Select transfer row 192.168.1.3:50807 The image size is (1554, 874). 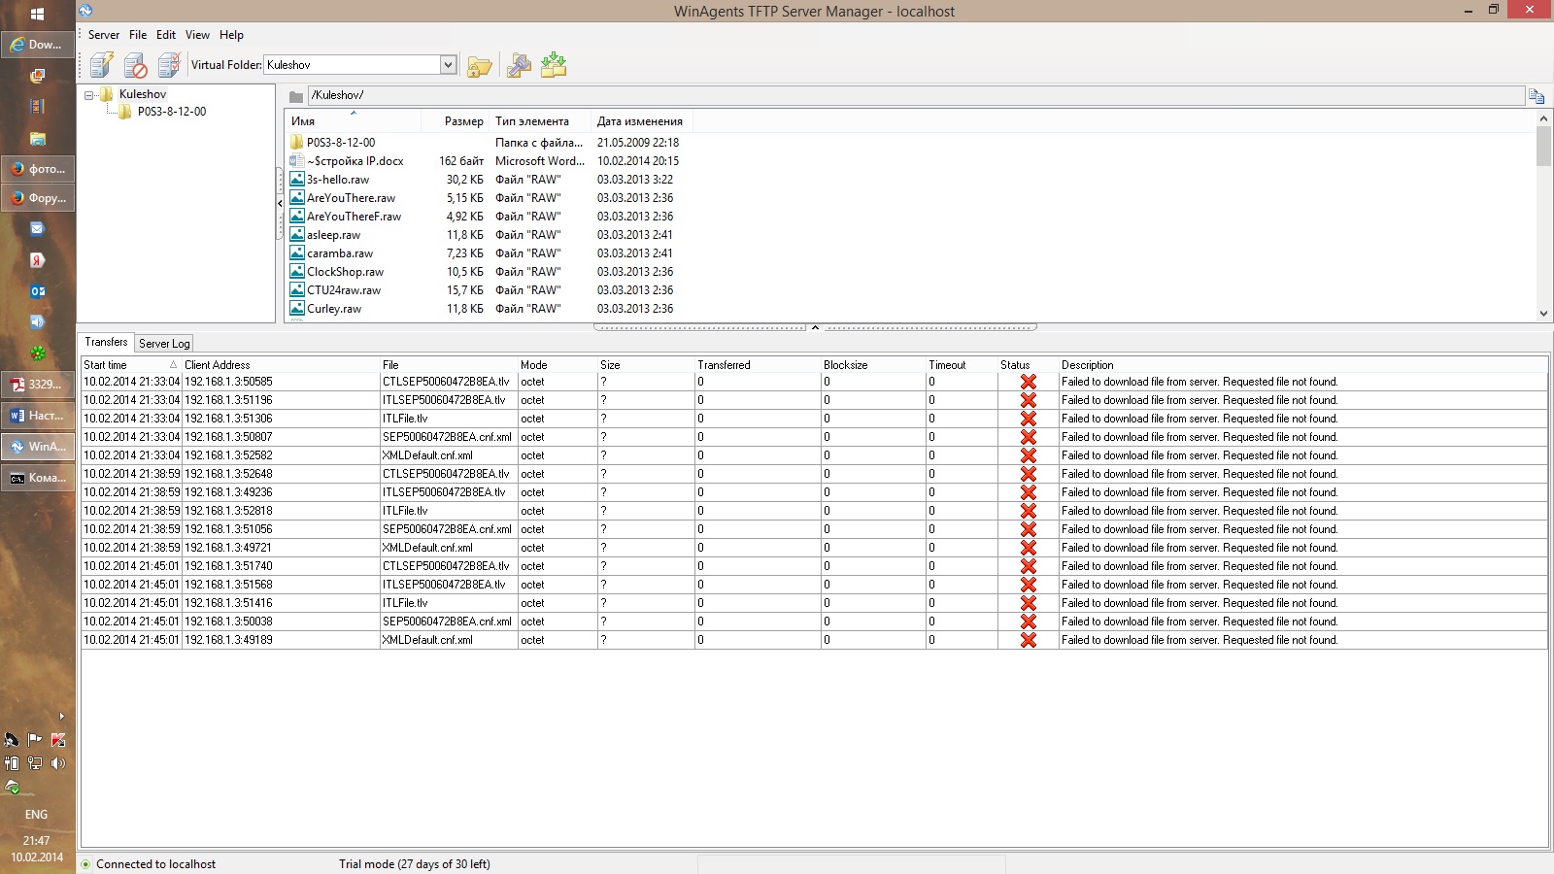tap(814, 437)
